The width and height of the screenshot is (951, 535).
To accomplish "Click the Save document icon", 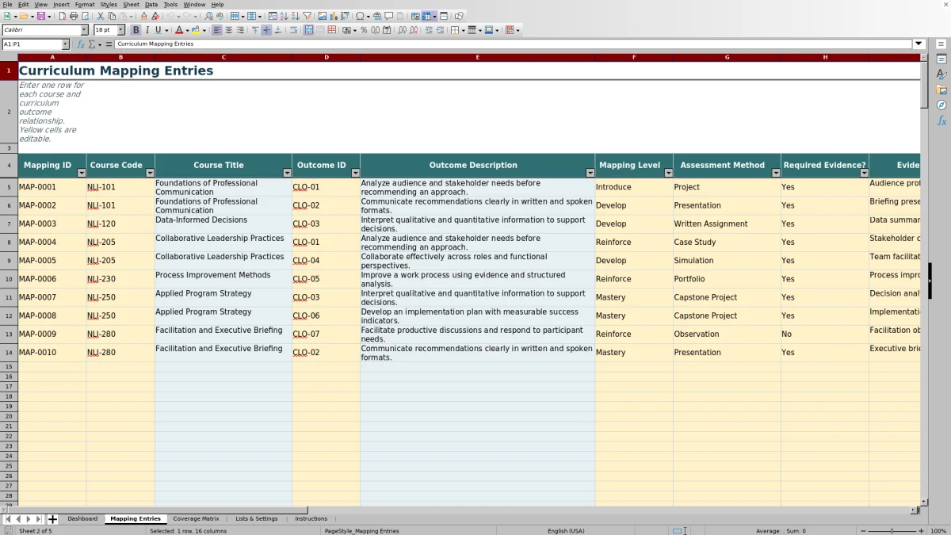I will pos(40,16).
